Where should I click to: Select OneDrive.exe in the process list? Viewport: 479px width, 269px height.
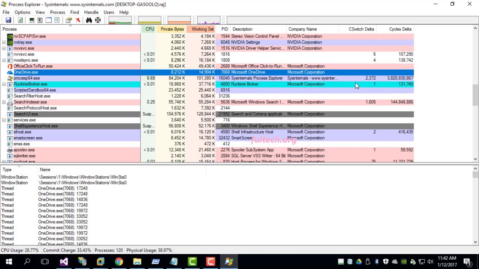coord(26,72)
